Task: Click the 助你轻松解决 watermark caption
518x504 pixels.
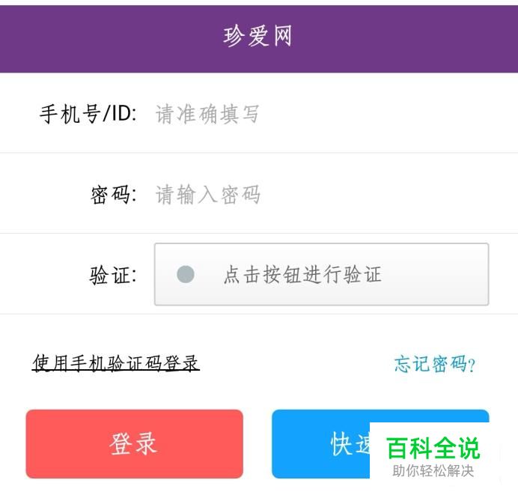Action: 433,471
